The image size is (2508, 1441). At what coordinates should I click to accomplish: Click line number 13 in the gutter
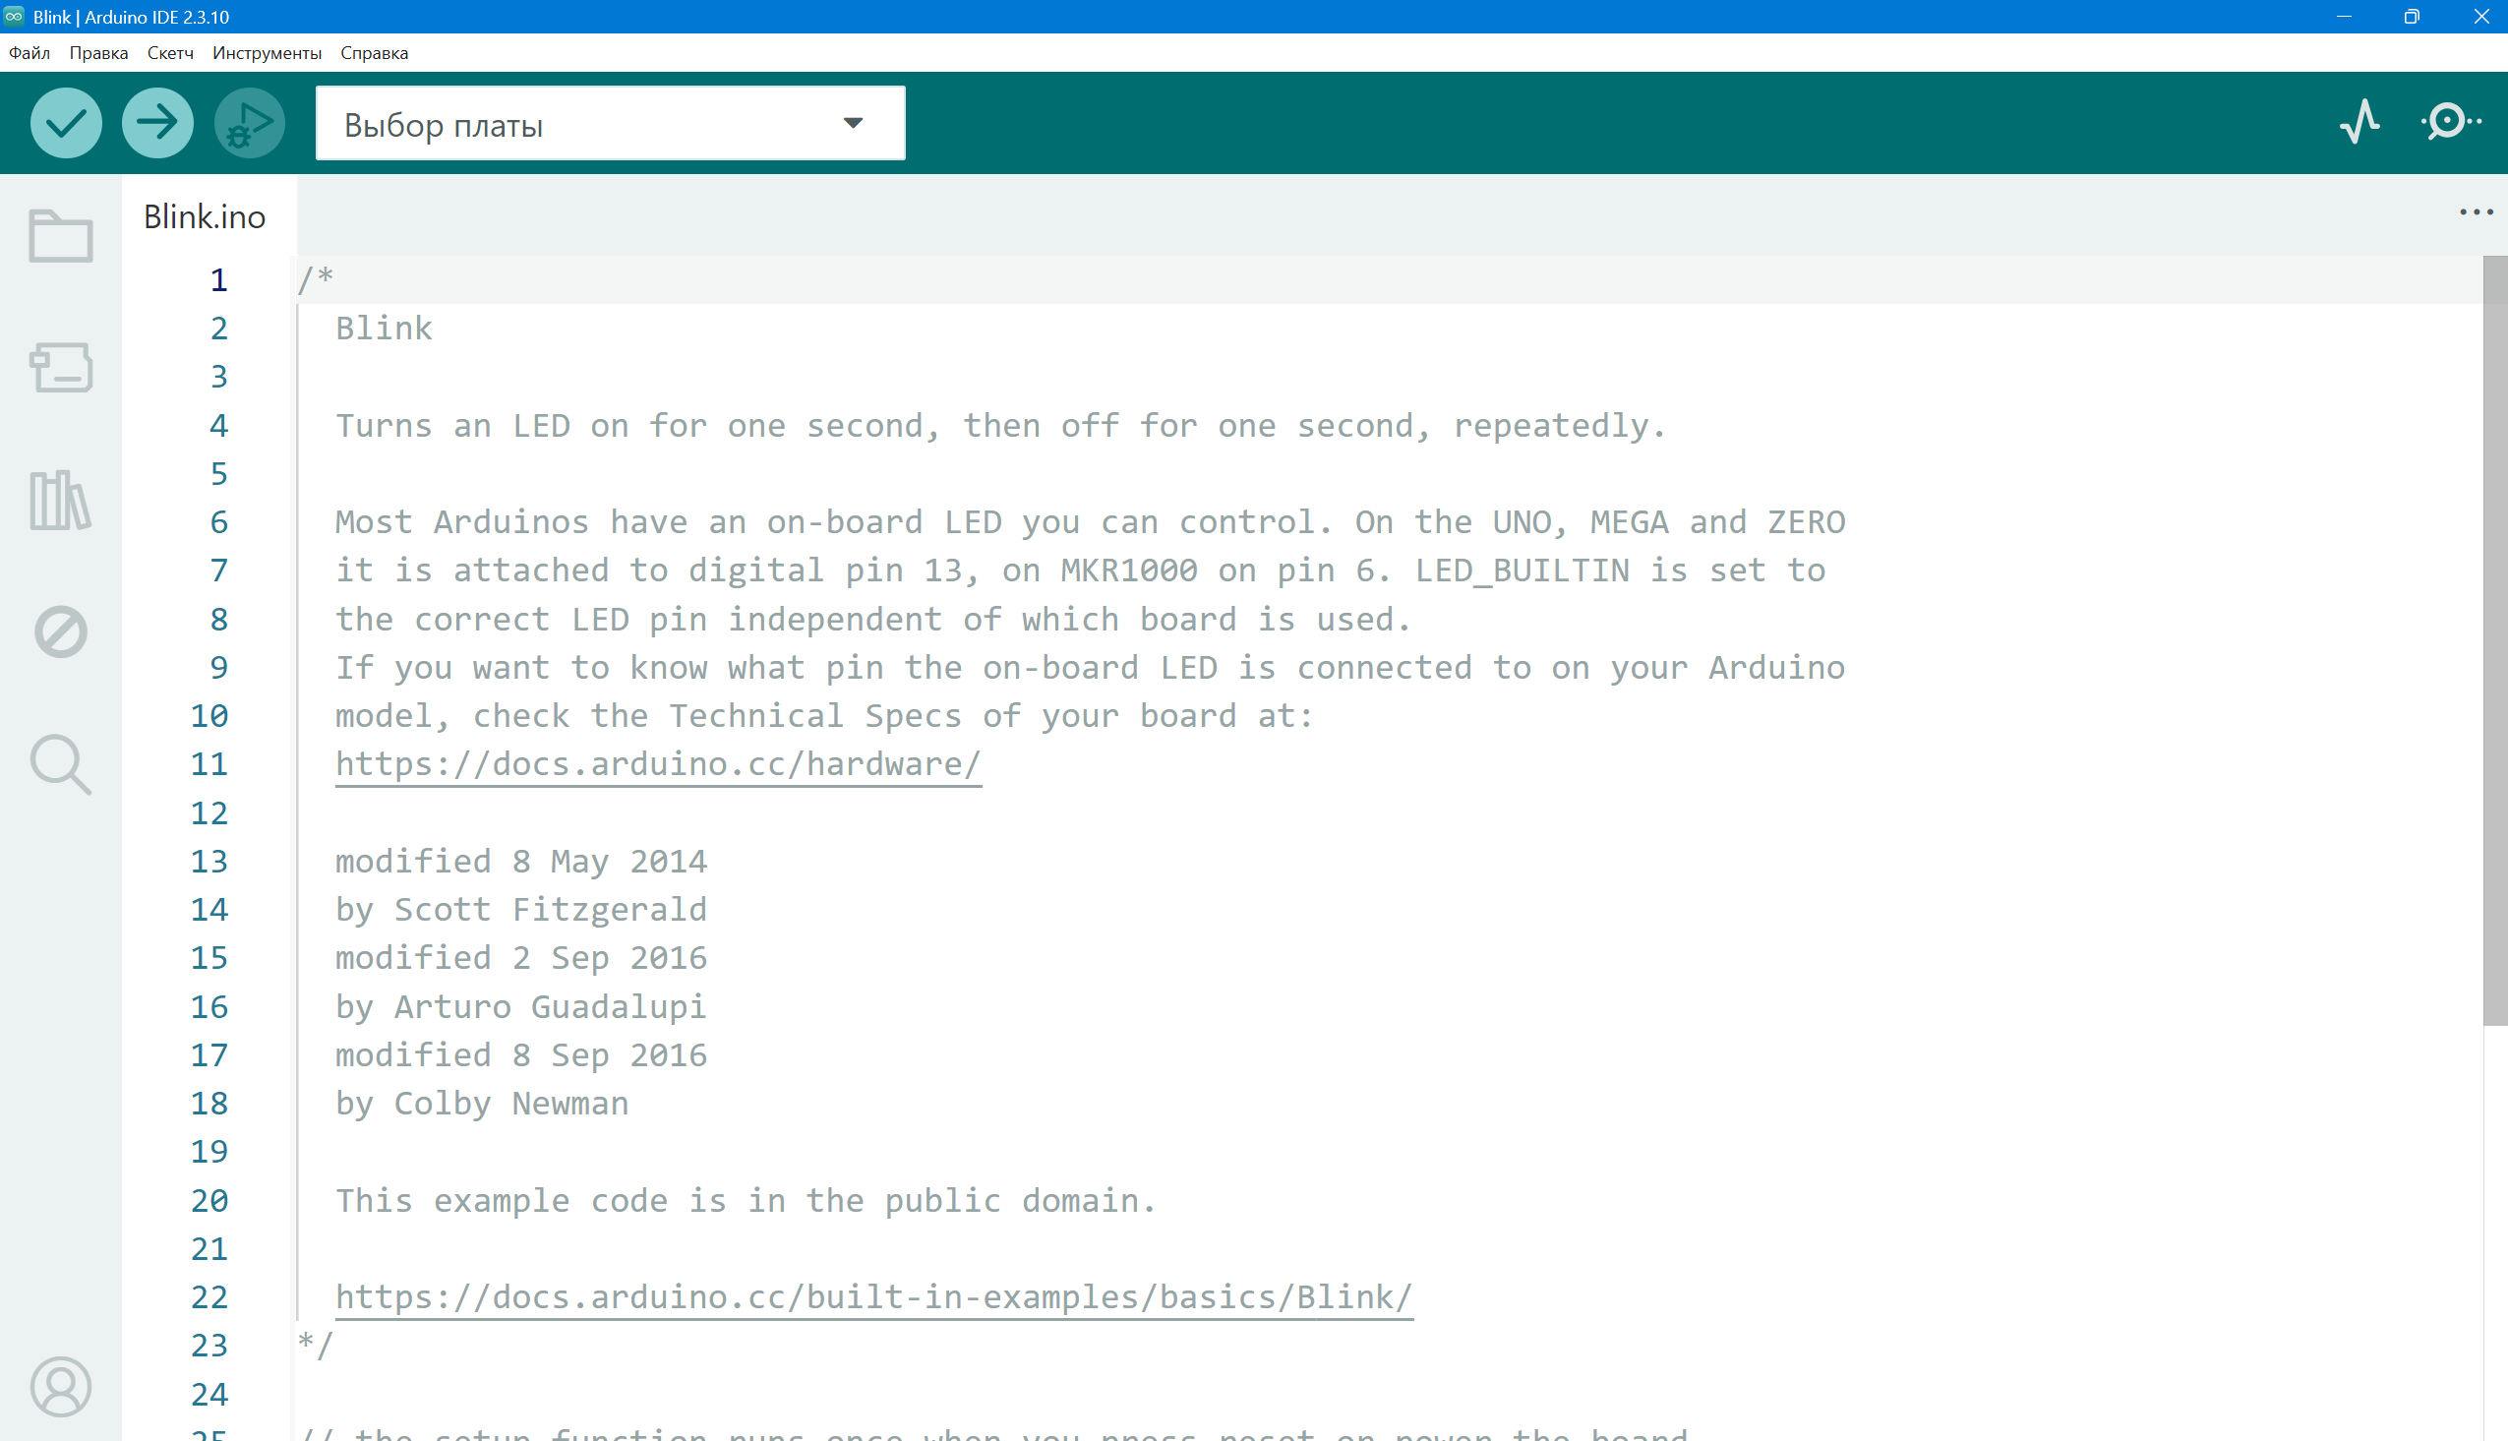click(x=209, y=861)
